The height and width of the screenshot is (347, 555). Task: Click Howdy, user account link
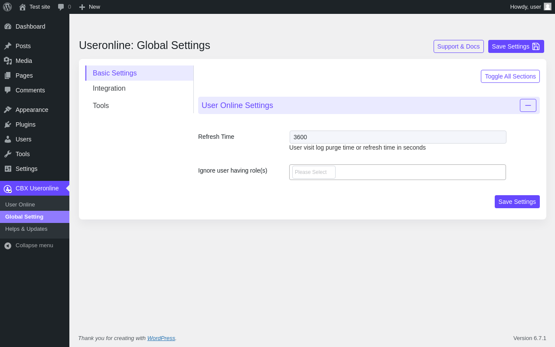(531, 7)
